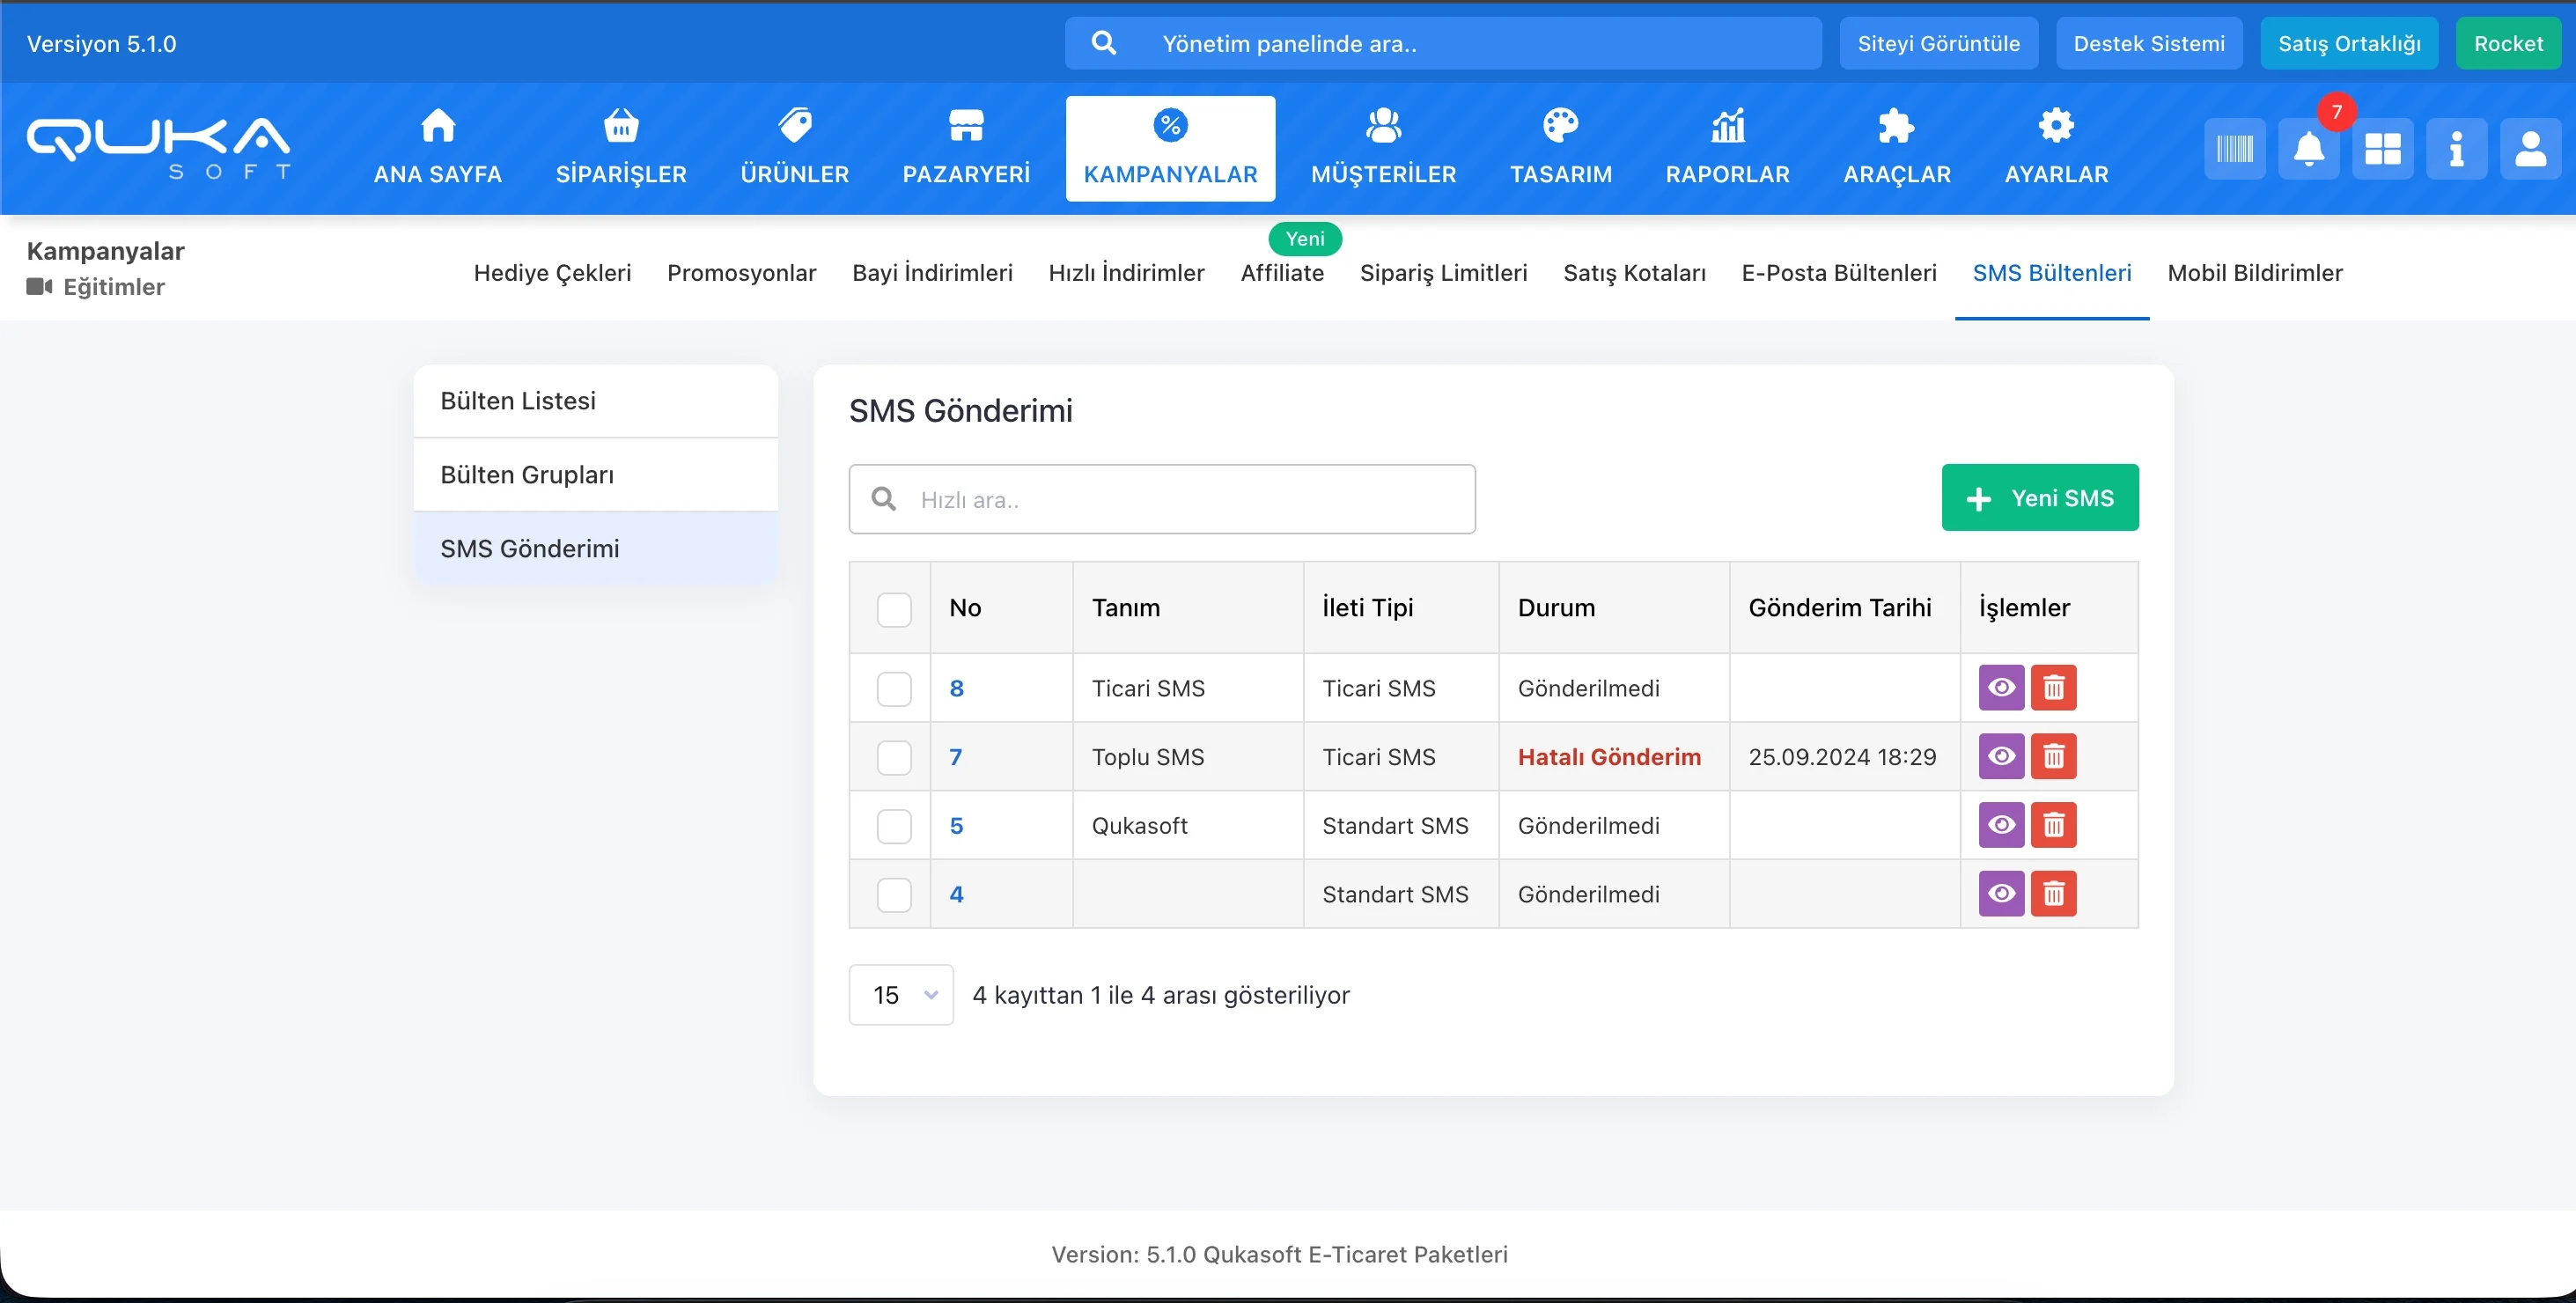The image size is (2576, 1303).
Task: Click the Siteyi Görüntüle button
Action: tap(1938, 43)
